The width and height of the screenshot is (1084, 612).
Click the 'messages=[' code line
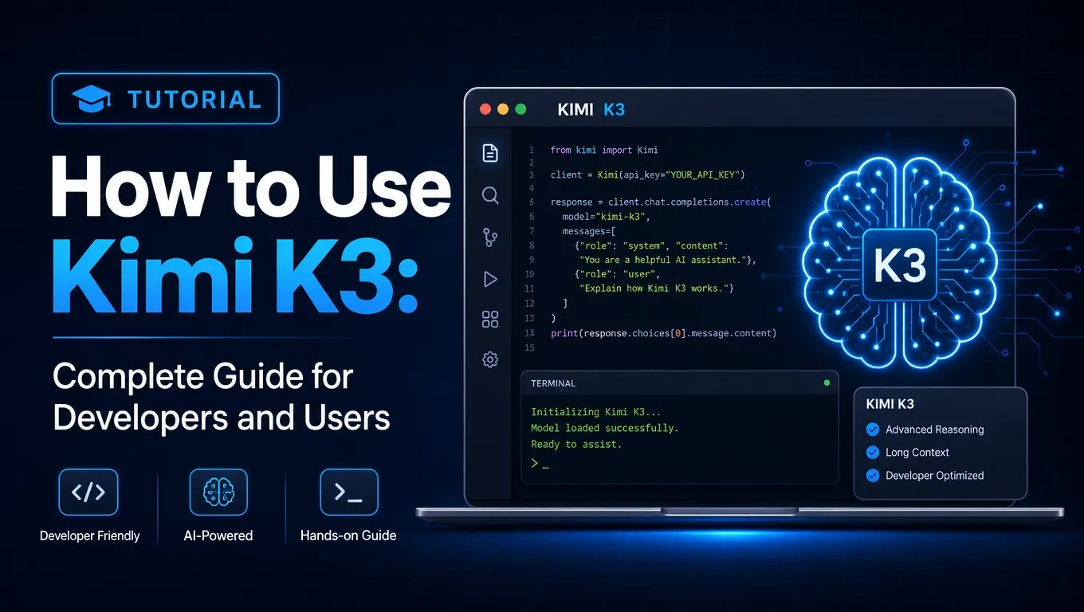pyautogui.click(x=590, y=231)
